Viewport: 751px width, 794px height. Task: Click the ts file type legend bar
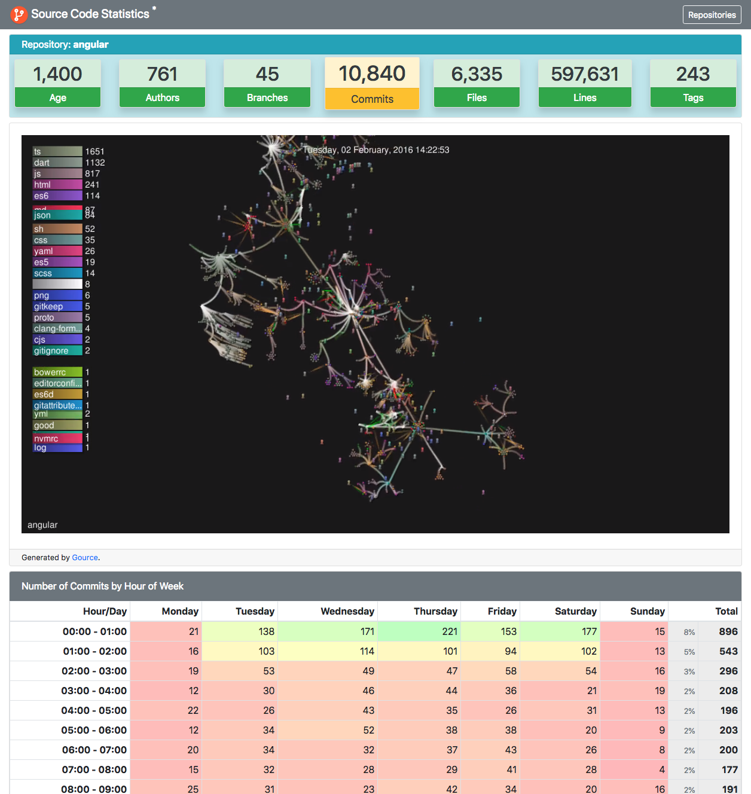click(x=57, y=151)
